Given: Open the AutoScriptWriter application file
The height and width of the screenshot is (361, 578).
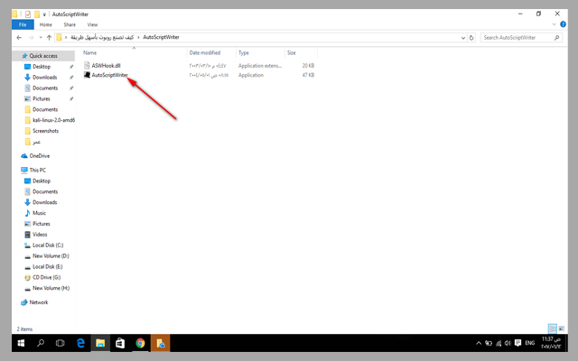Looking at the screenshot, I should tap(109, 75).
